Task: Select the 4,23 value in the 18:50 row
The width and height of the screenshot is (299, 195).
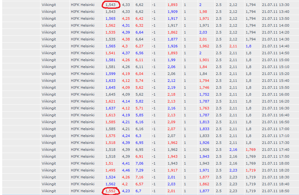Action: [126, 191]
